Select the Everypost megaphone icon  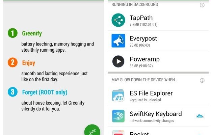click(118, 41)
